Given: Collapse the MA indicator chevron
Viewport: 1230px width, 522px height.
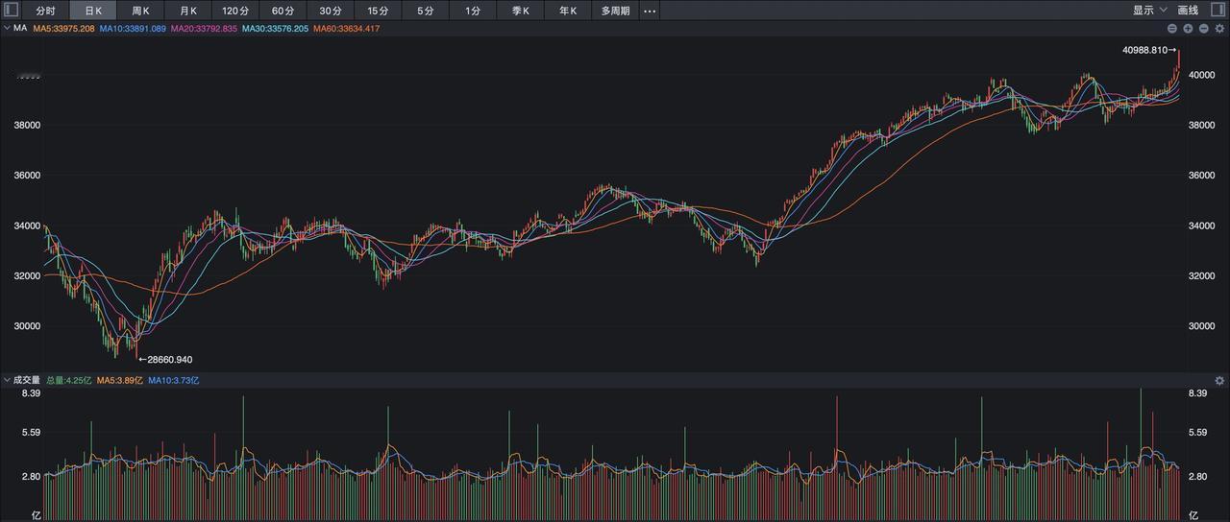Looking at the screenshot, I should [x=7, y=29].
